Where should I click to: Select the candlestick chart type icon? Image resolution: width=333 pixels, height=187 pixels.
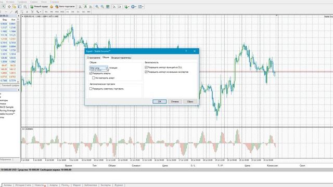click(x=85, y=7)
